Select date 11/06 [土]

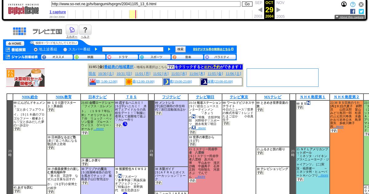233,74
